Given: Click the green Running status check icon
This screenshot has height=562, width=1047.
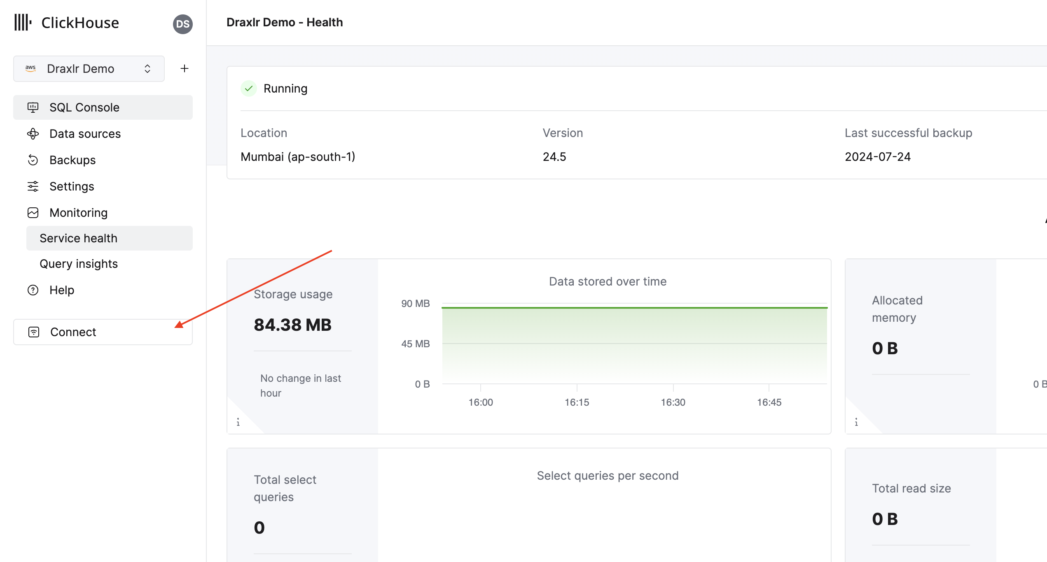Looking at the screenshot, I should pyautogui.click(x=249, y=88).
